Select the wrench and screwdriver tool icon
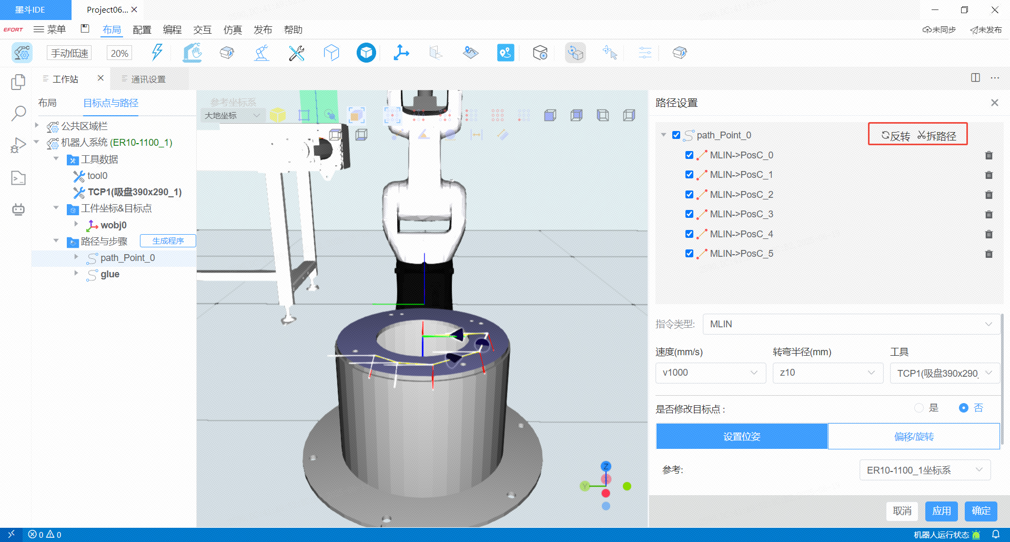The image size is (1010, 542). [x=297, y=53]
